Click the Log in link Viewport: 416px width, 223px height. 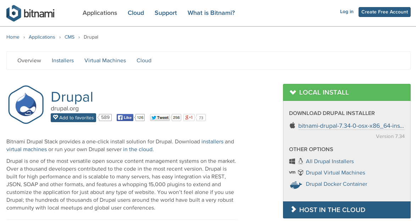[x=347, y=12]
